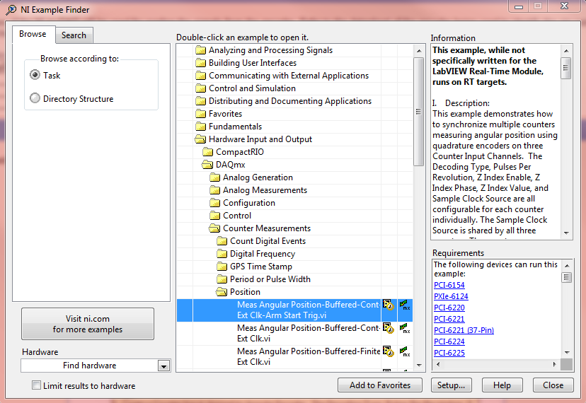
Task: Click VI icon beside Buffered-Finite Ext Clk.vi
Action: click(x=389, y=351)
